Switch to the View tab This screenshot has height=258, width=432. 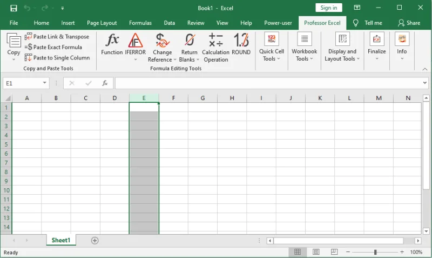tap(222, 23)
